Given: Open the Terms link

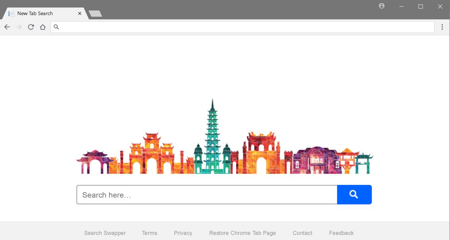Looking at the screenshot, I should pos(150,233).
